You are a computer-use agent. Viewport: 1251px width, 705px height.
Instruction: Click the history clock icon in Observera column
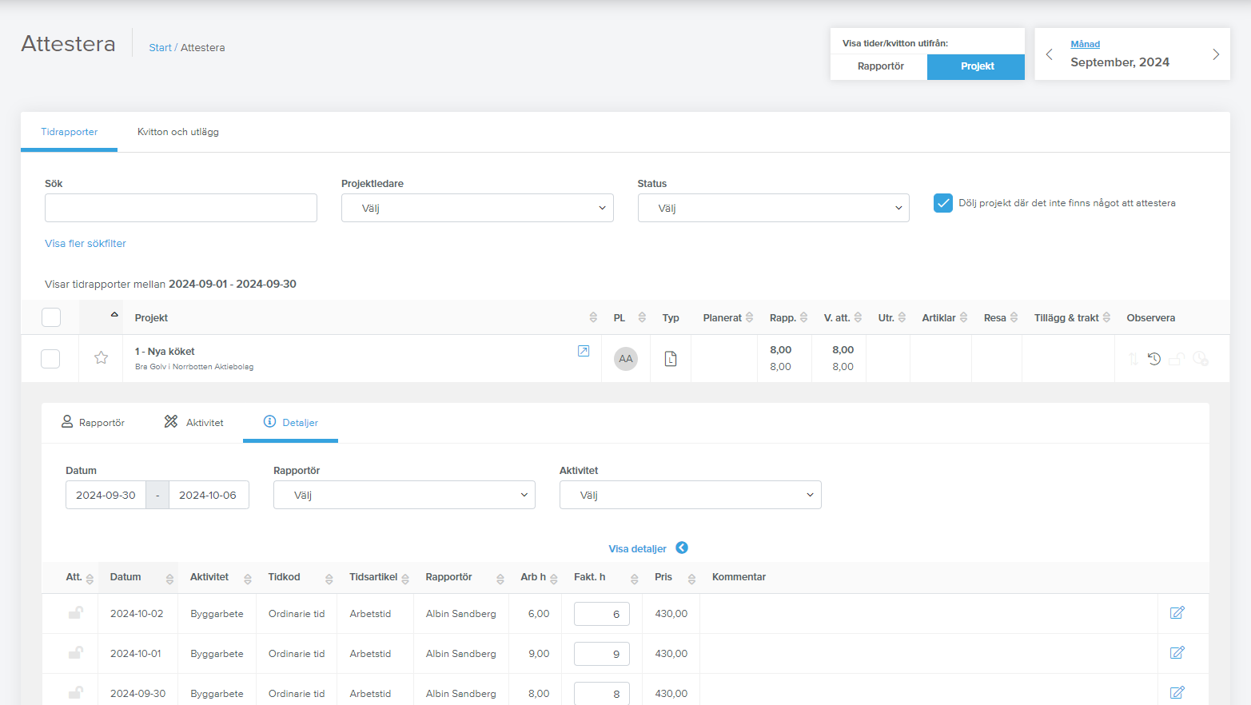pos(1154,359)
